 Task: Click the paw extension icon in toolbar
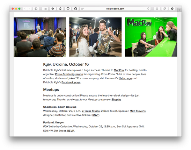(60, 9)
